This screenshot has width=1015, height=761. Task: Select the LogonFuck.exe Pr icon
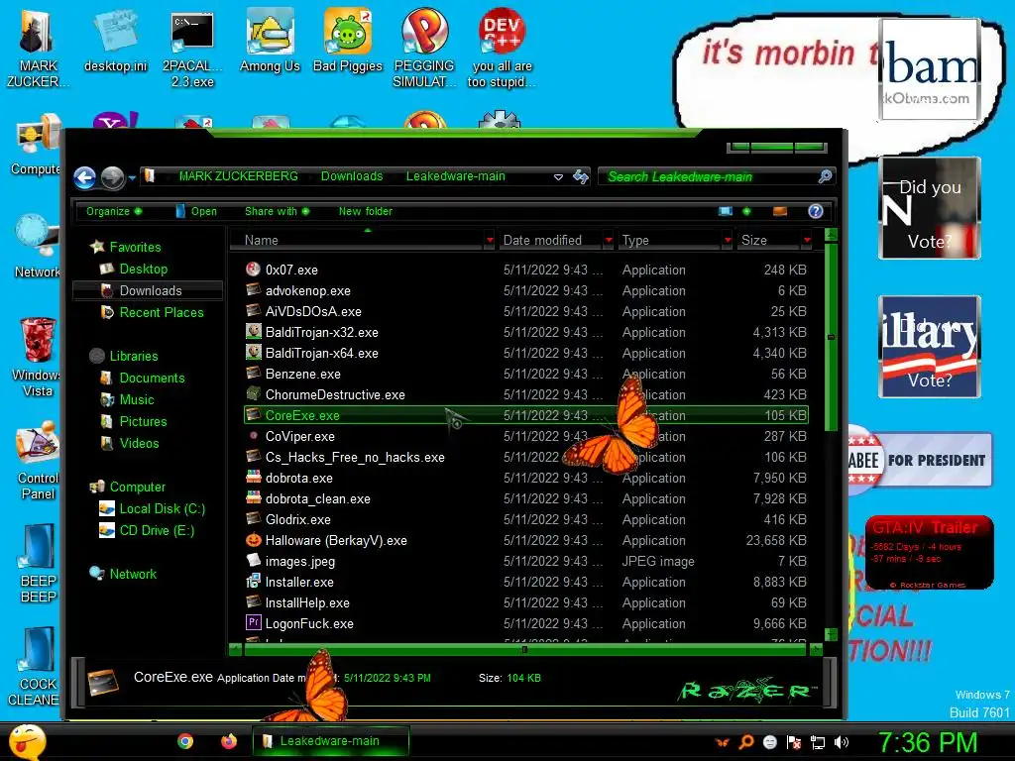253,623
